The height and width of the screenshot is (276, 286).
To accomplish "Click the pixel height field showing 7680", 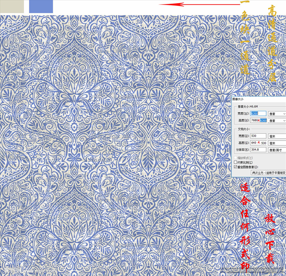I will point(258,120).
